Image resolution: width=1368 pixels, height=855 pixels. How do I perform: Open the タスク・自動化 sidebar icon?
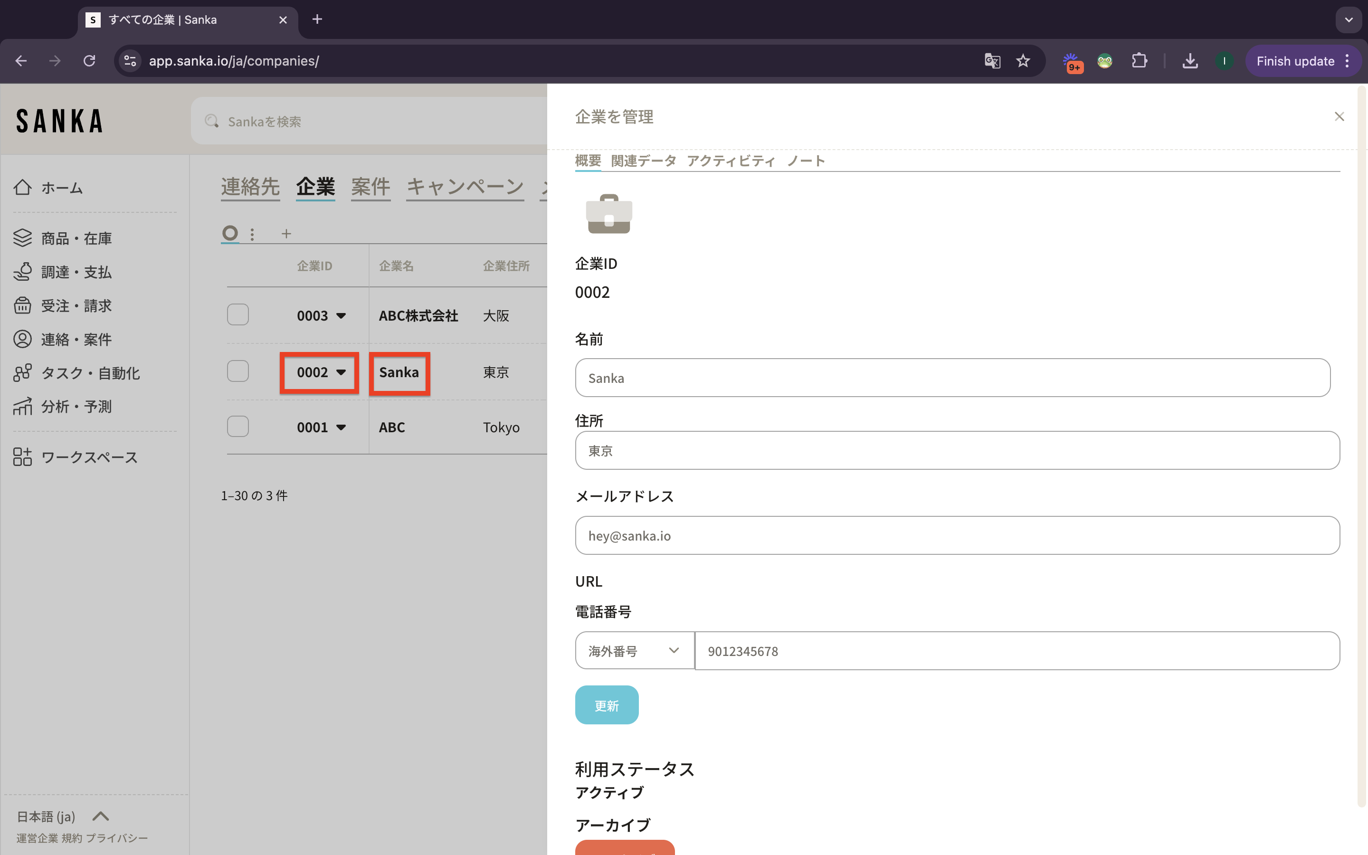[23, 373]
